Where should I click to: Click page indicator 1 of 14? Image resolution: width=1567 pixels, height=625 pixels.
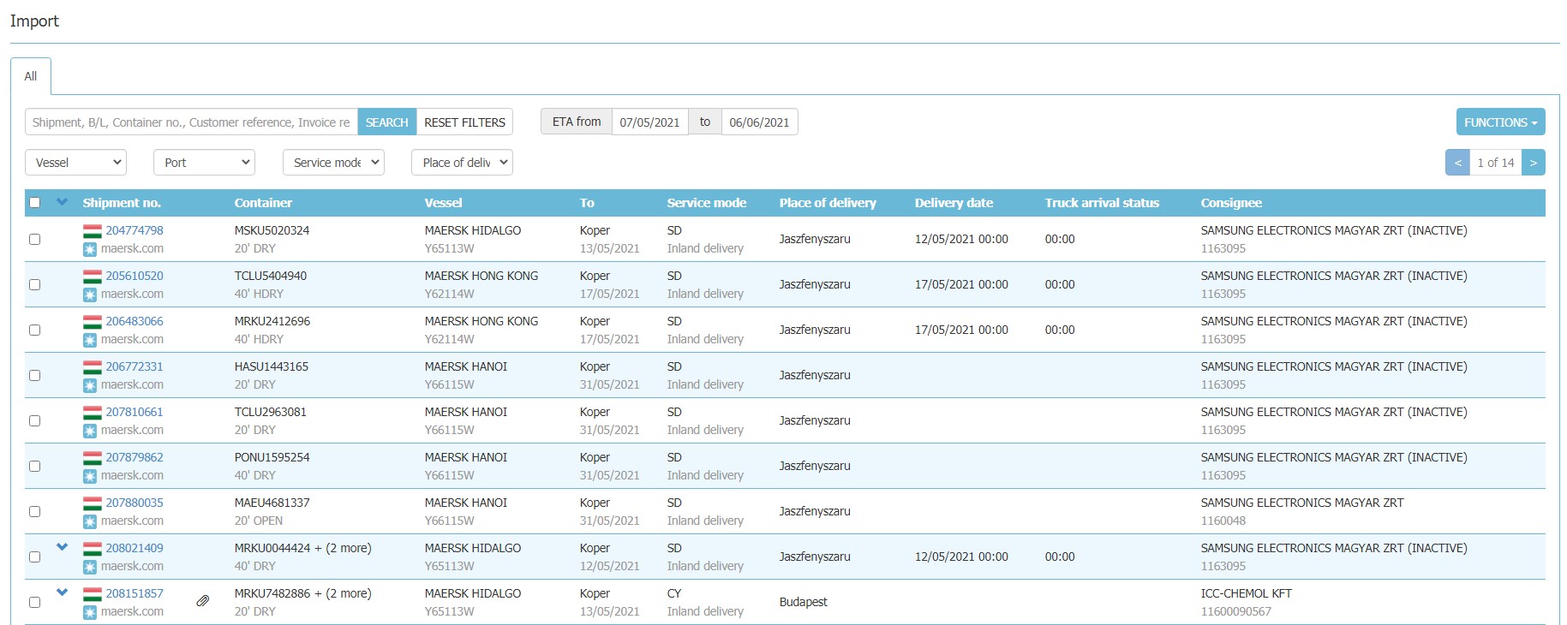[x=1496, y=163]
